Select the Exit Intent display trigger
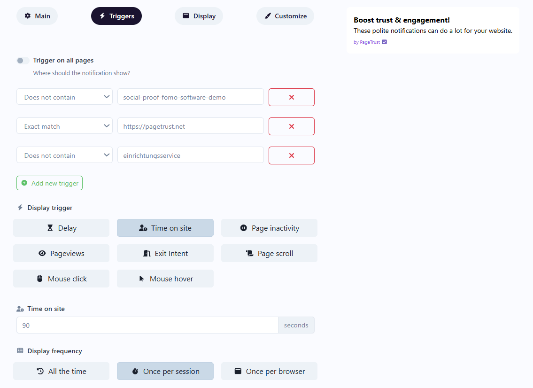This screenshot has width=533, height=388. click(x=165, y=253)
